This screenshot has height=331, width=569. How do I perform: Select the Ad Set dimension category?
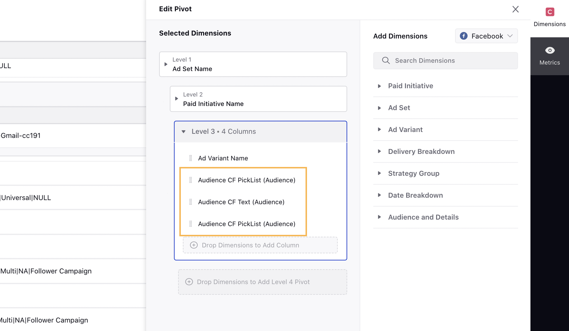click(x=399, y=107)
